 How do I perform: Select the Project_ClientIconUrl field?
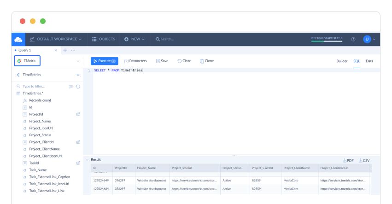pos(45,156)
